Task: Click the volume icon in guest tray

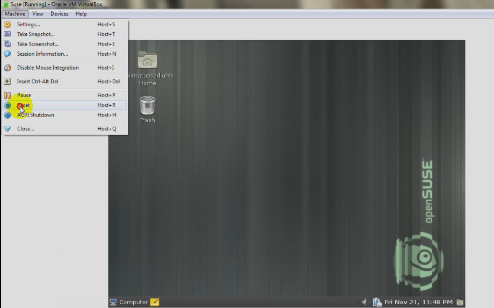Action: click(365, 302)
